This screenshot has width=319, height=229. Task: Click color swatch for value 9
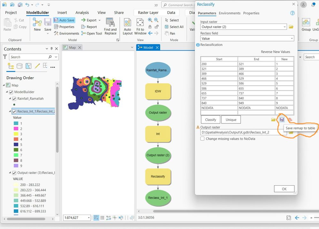pos(16,166)
